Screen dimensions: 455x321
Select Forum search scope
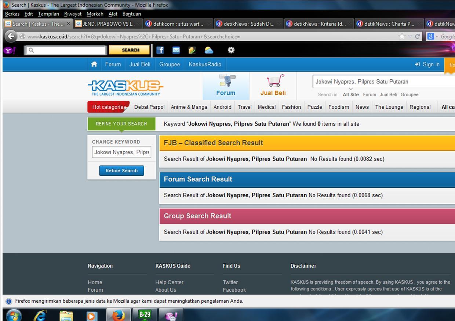pyautogui.click(x=370, y=94)
